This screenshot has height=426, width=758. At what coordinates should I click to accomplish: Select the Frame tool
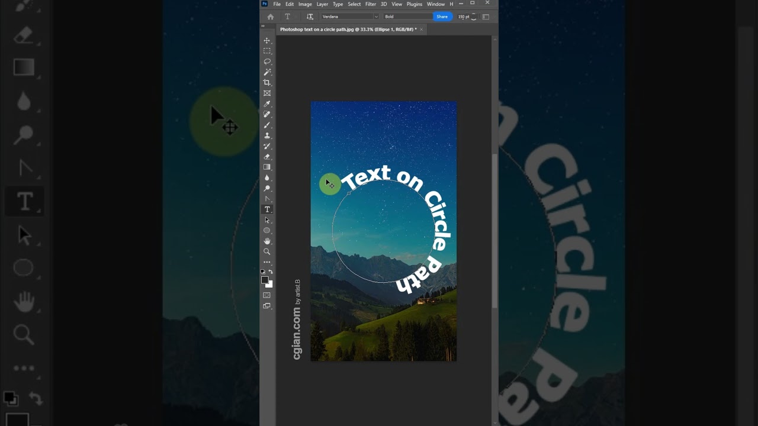[267, 93]
